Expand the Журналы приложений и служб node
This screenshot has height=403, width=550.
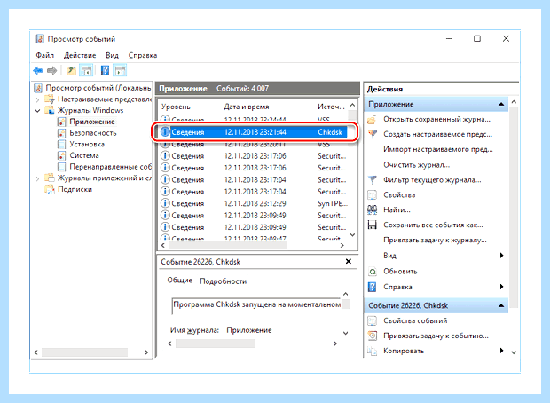37,178
